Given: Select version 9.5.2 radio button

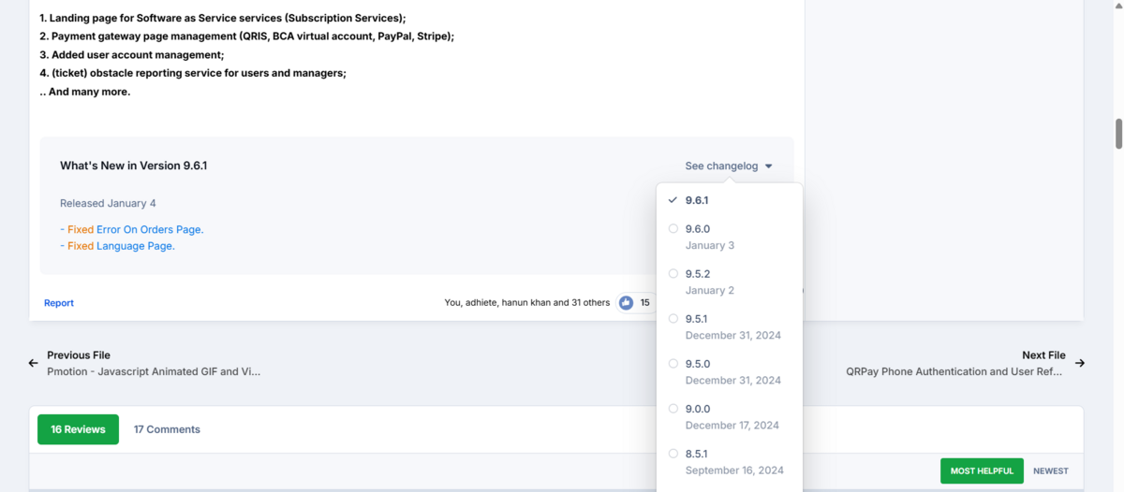Looking at the screenshot, I should [x=673, y=273].
